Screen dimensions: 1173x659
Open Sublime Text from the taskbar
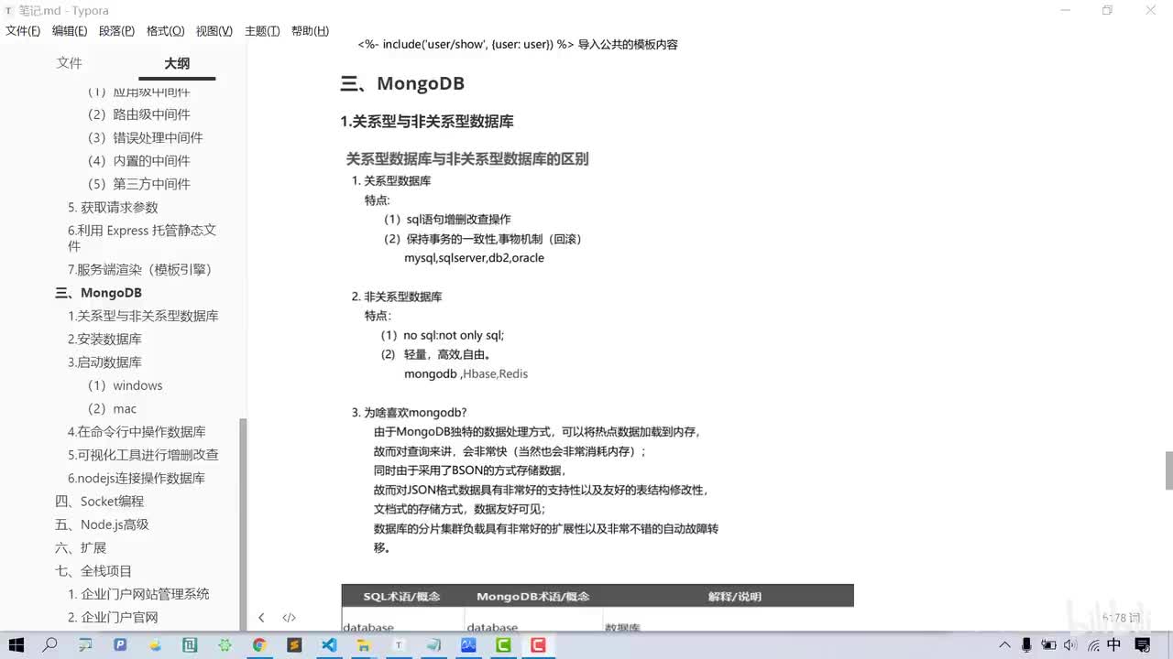pyautogui.click(x=294, y=645)
